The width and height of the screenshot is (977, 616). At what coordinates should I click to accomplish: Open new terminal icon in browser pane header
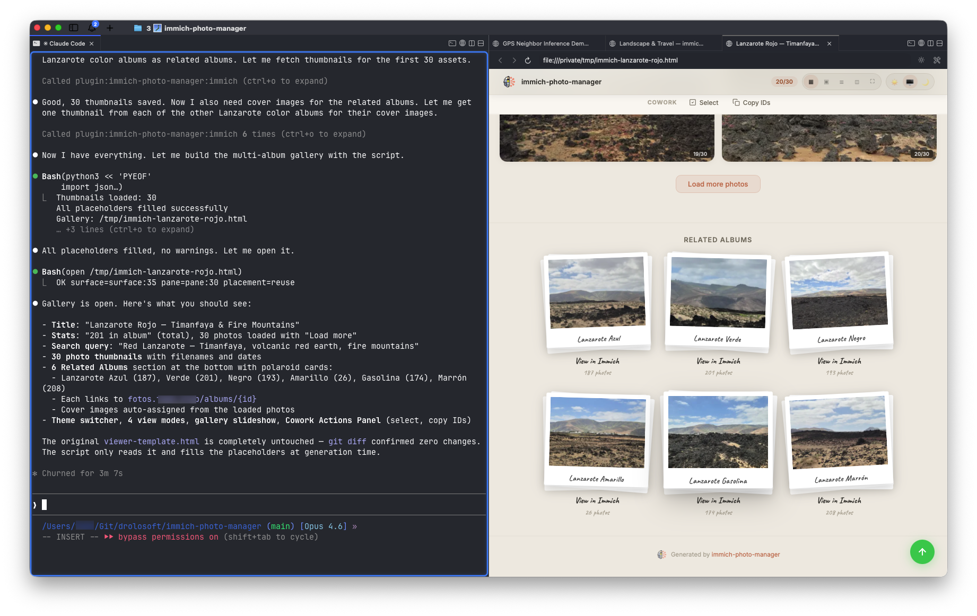911,43
